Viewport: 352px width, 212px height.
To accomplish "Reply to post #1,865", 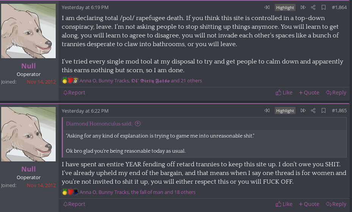I will (336, 204).
